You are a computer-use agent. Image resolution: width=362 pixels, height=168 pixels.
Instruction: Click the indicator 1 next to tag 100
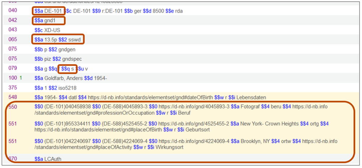pyautogui.click(x=21, y=78)
